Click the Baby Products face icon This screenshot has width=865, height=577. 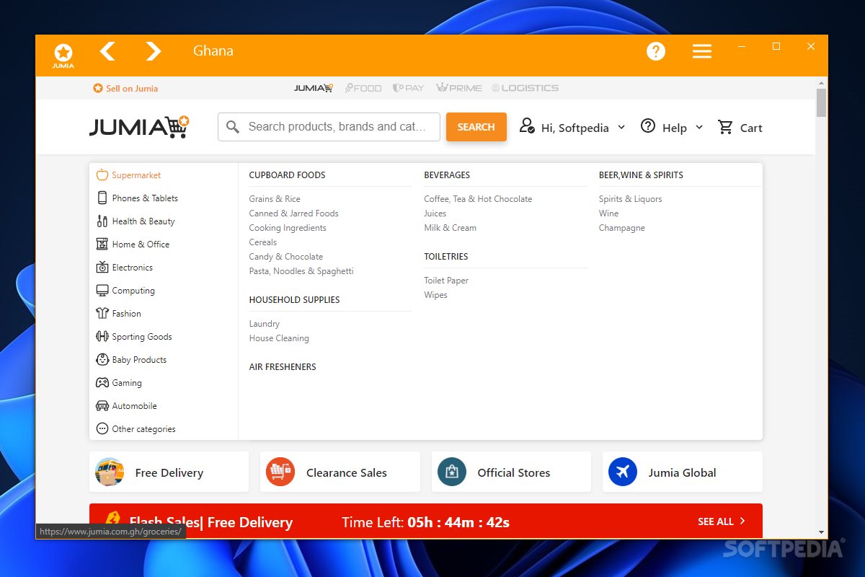(x=102, y=360)
